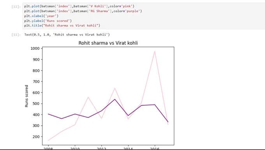Screen dimensions: 265x150
Task: Click the plt.xlabel('year') line
Action: click(41, 16)
